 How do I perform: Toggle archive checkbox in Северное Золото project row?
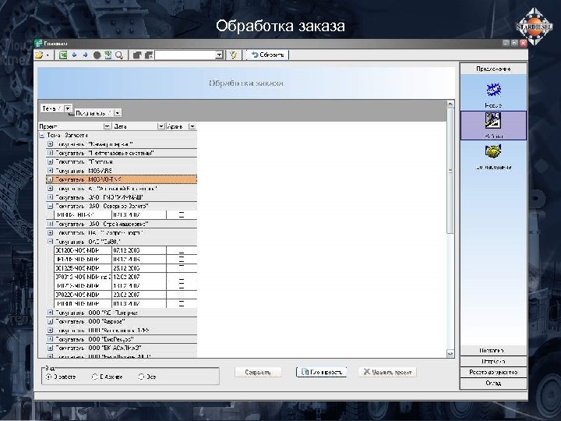coord(182,215)
